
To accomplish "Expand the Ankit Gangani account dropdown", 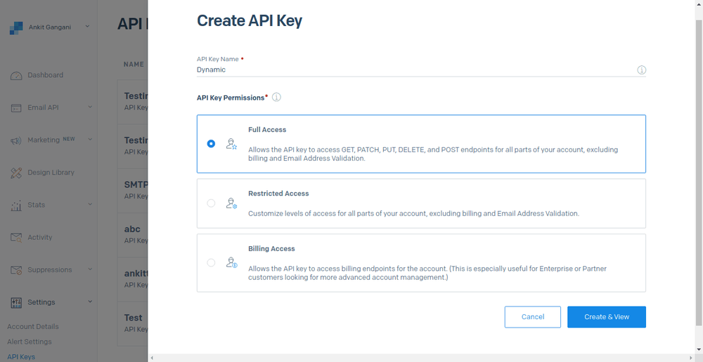I will tap(87, 27).
